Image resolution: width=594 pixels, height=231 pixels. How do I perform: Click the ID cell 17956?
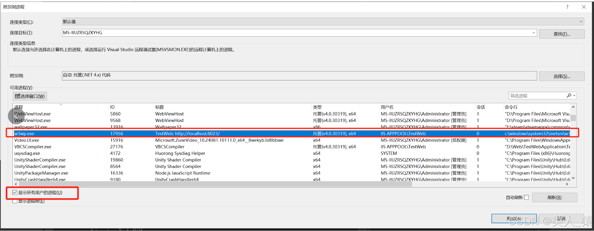click(x=117, y=134)
